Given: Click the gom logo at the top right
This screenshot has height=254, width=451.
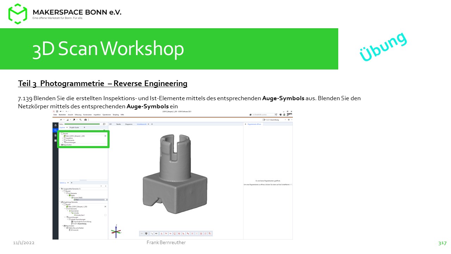Looking at the screenshot, I should (x=289, y=114).
